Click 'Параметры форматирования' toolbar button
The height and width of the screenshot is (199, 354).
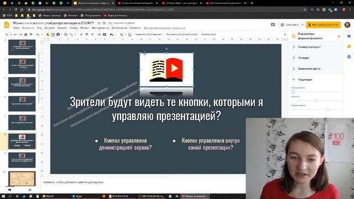click(x=182, y=34)
